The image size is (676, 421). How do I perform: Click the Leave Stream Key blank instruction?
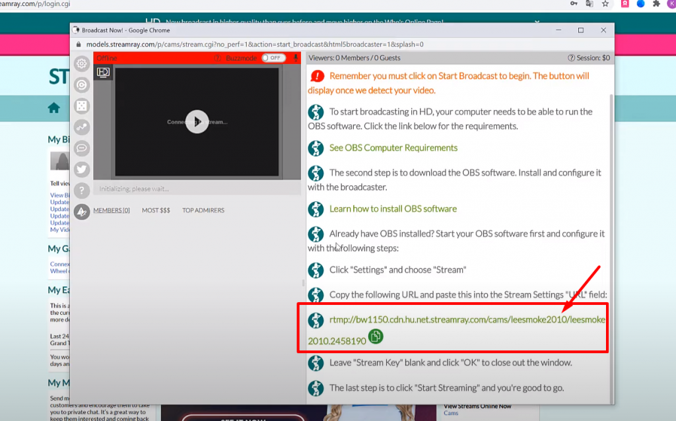pos(450,363)
